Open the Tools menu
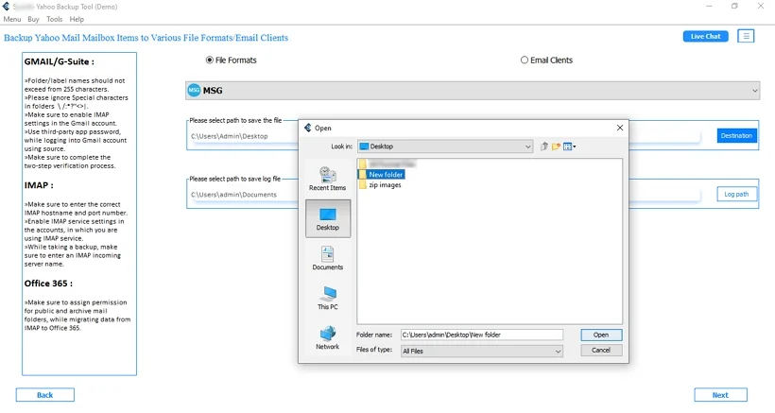Image resolution: width=775 pixels, height=413 pixels. tap(55, 19)
